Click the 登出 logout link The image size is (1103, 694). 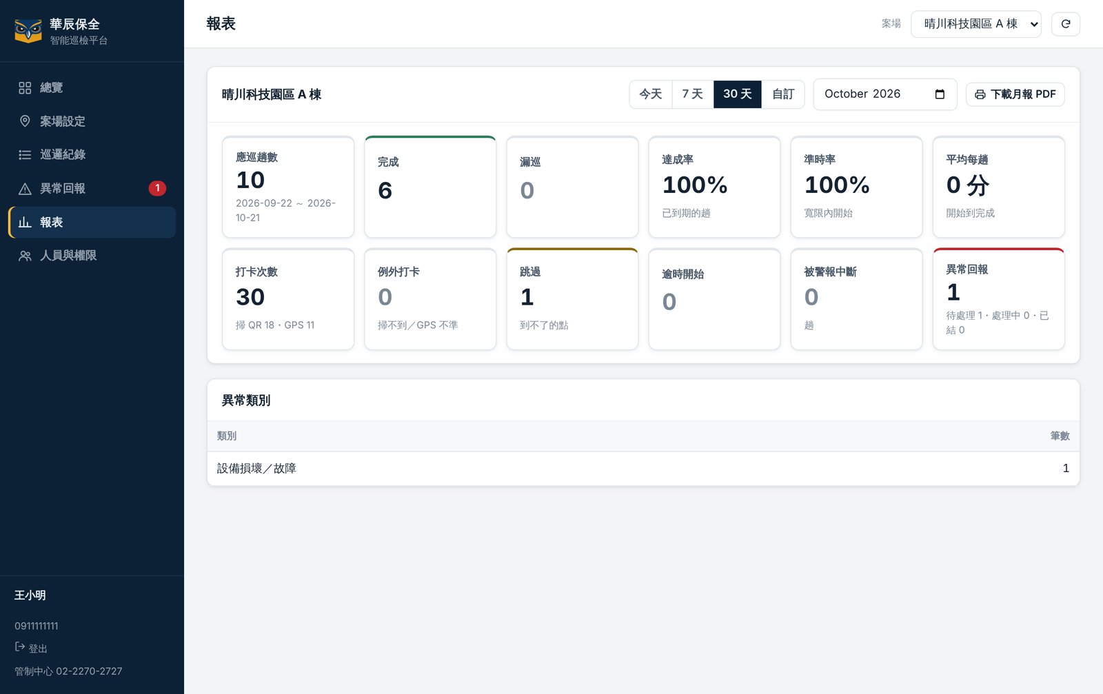coord(31,648)
